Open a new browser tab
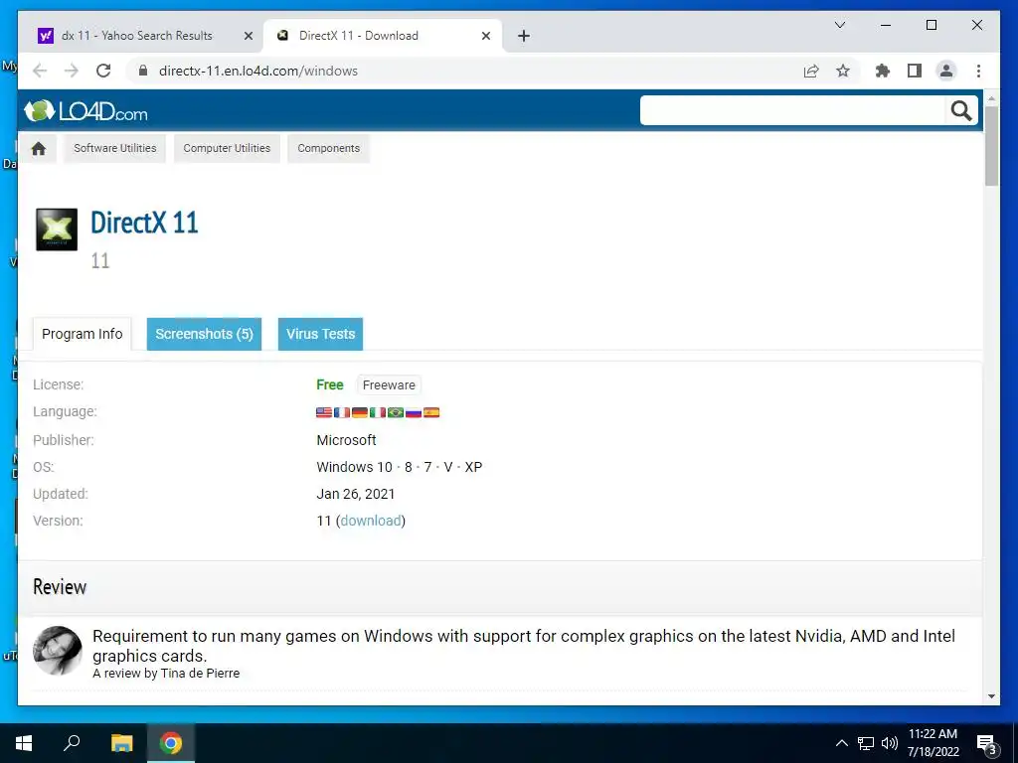The height and width of the screenshot is (763, 1018). point(523,36)
